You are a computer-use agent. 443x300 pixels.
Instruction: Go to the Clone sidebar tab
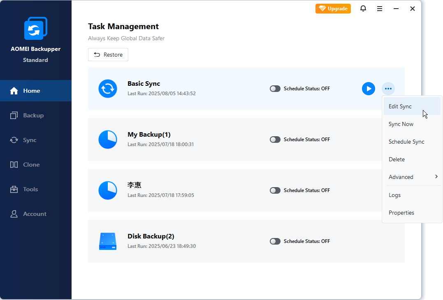[x=31, y=165]
